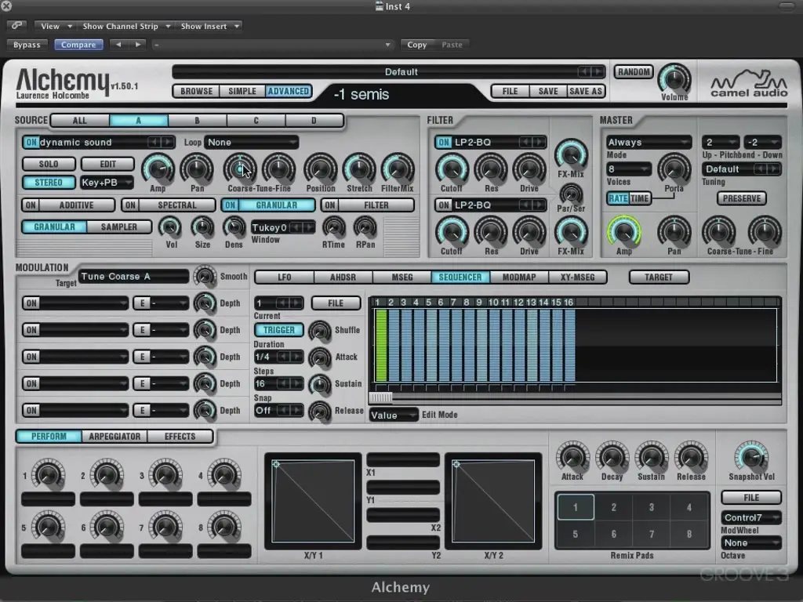
Task: Click the source Pan knob
Action: coord(197,169)
